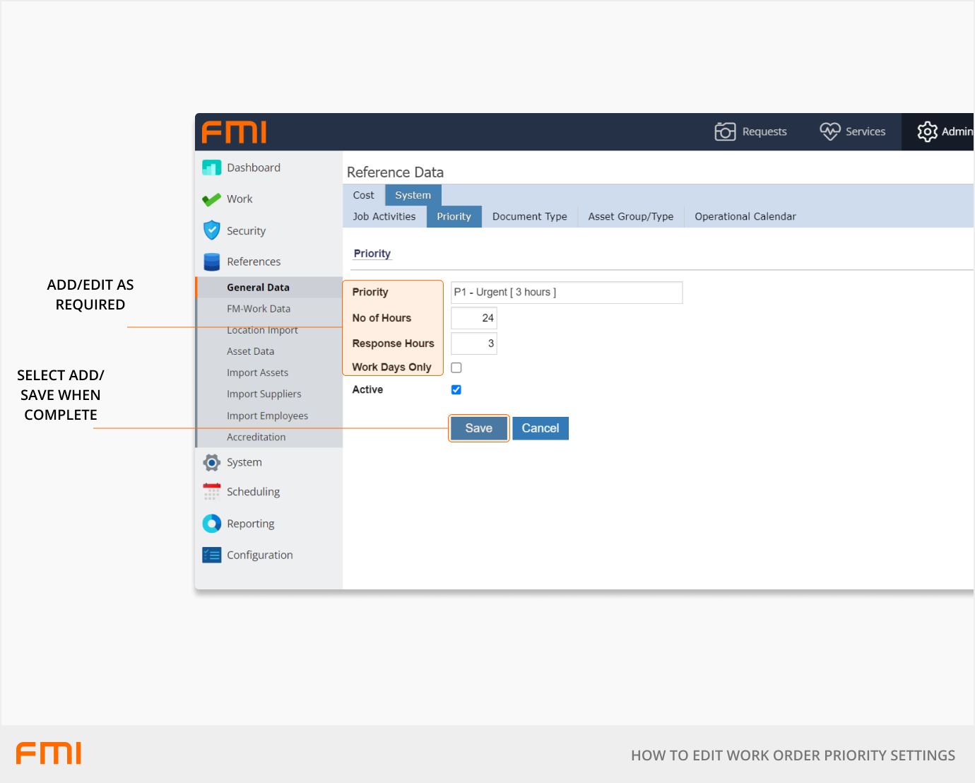Click the Reporting donut chart icon
The width and height of the screenshot is (975, 783).
(x=211, y=524)
